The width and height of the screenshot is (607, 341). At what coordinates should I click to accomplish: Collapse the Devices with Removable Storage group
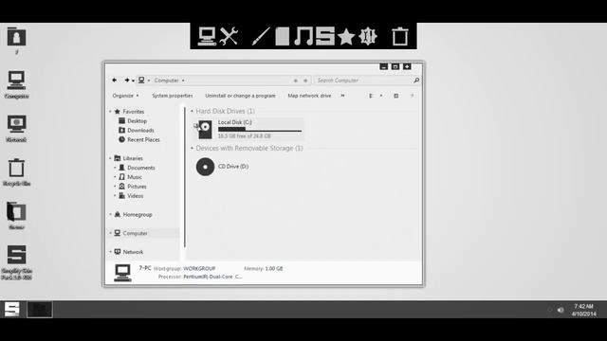[x=192, y=148]
